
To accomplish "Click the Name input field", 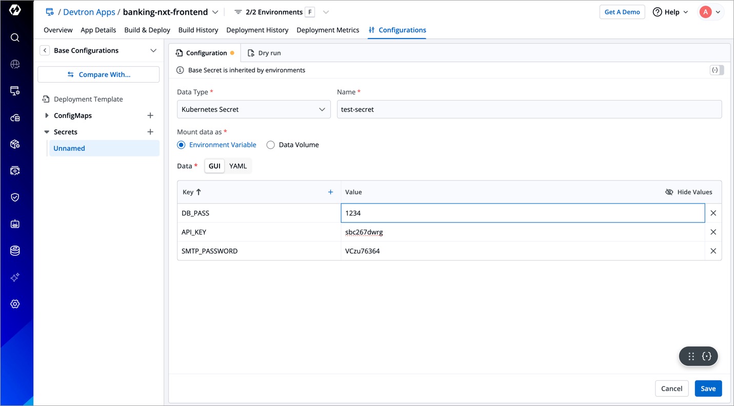I will [528, 110].
